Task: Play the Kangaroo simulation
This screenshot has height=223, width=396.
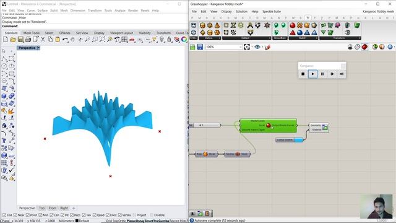Action: 312,74
